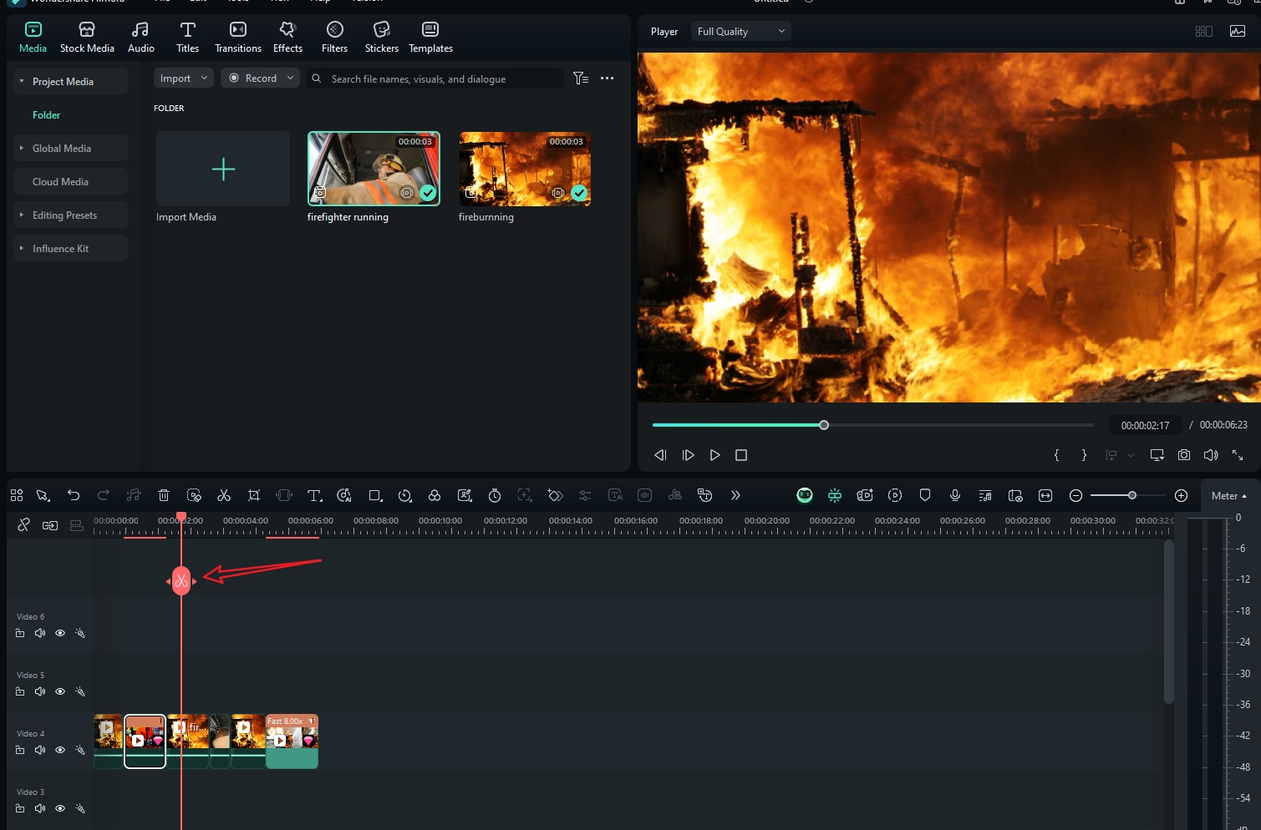Open the AI assistant robot icon
This screenshot has width=1261, height=830.
click(805, 496)
